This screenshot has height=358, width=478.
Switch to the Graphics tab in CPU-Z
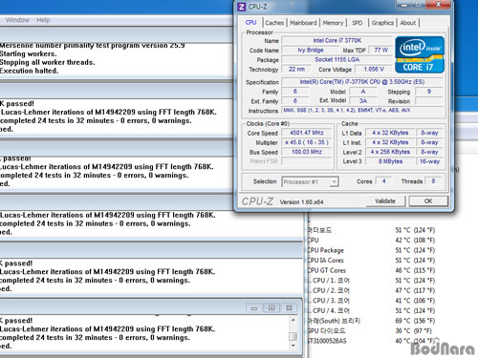pyautogui.click(x=382, y=23)
